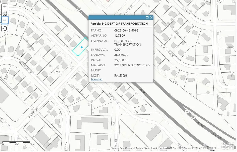
Task: Close the parcel info popup
Action: [151, 18]
